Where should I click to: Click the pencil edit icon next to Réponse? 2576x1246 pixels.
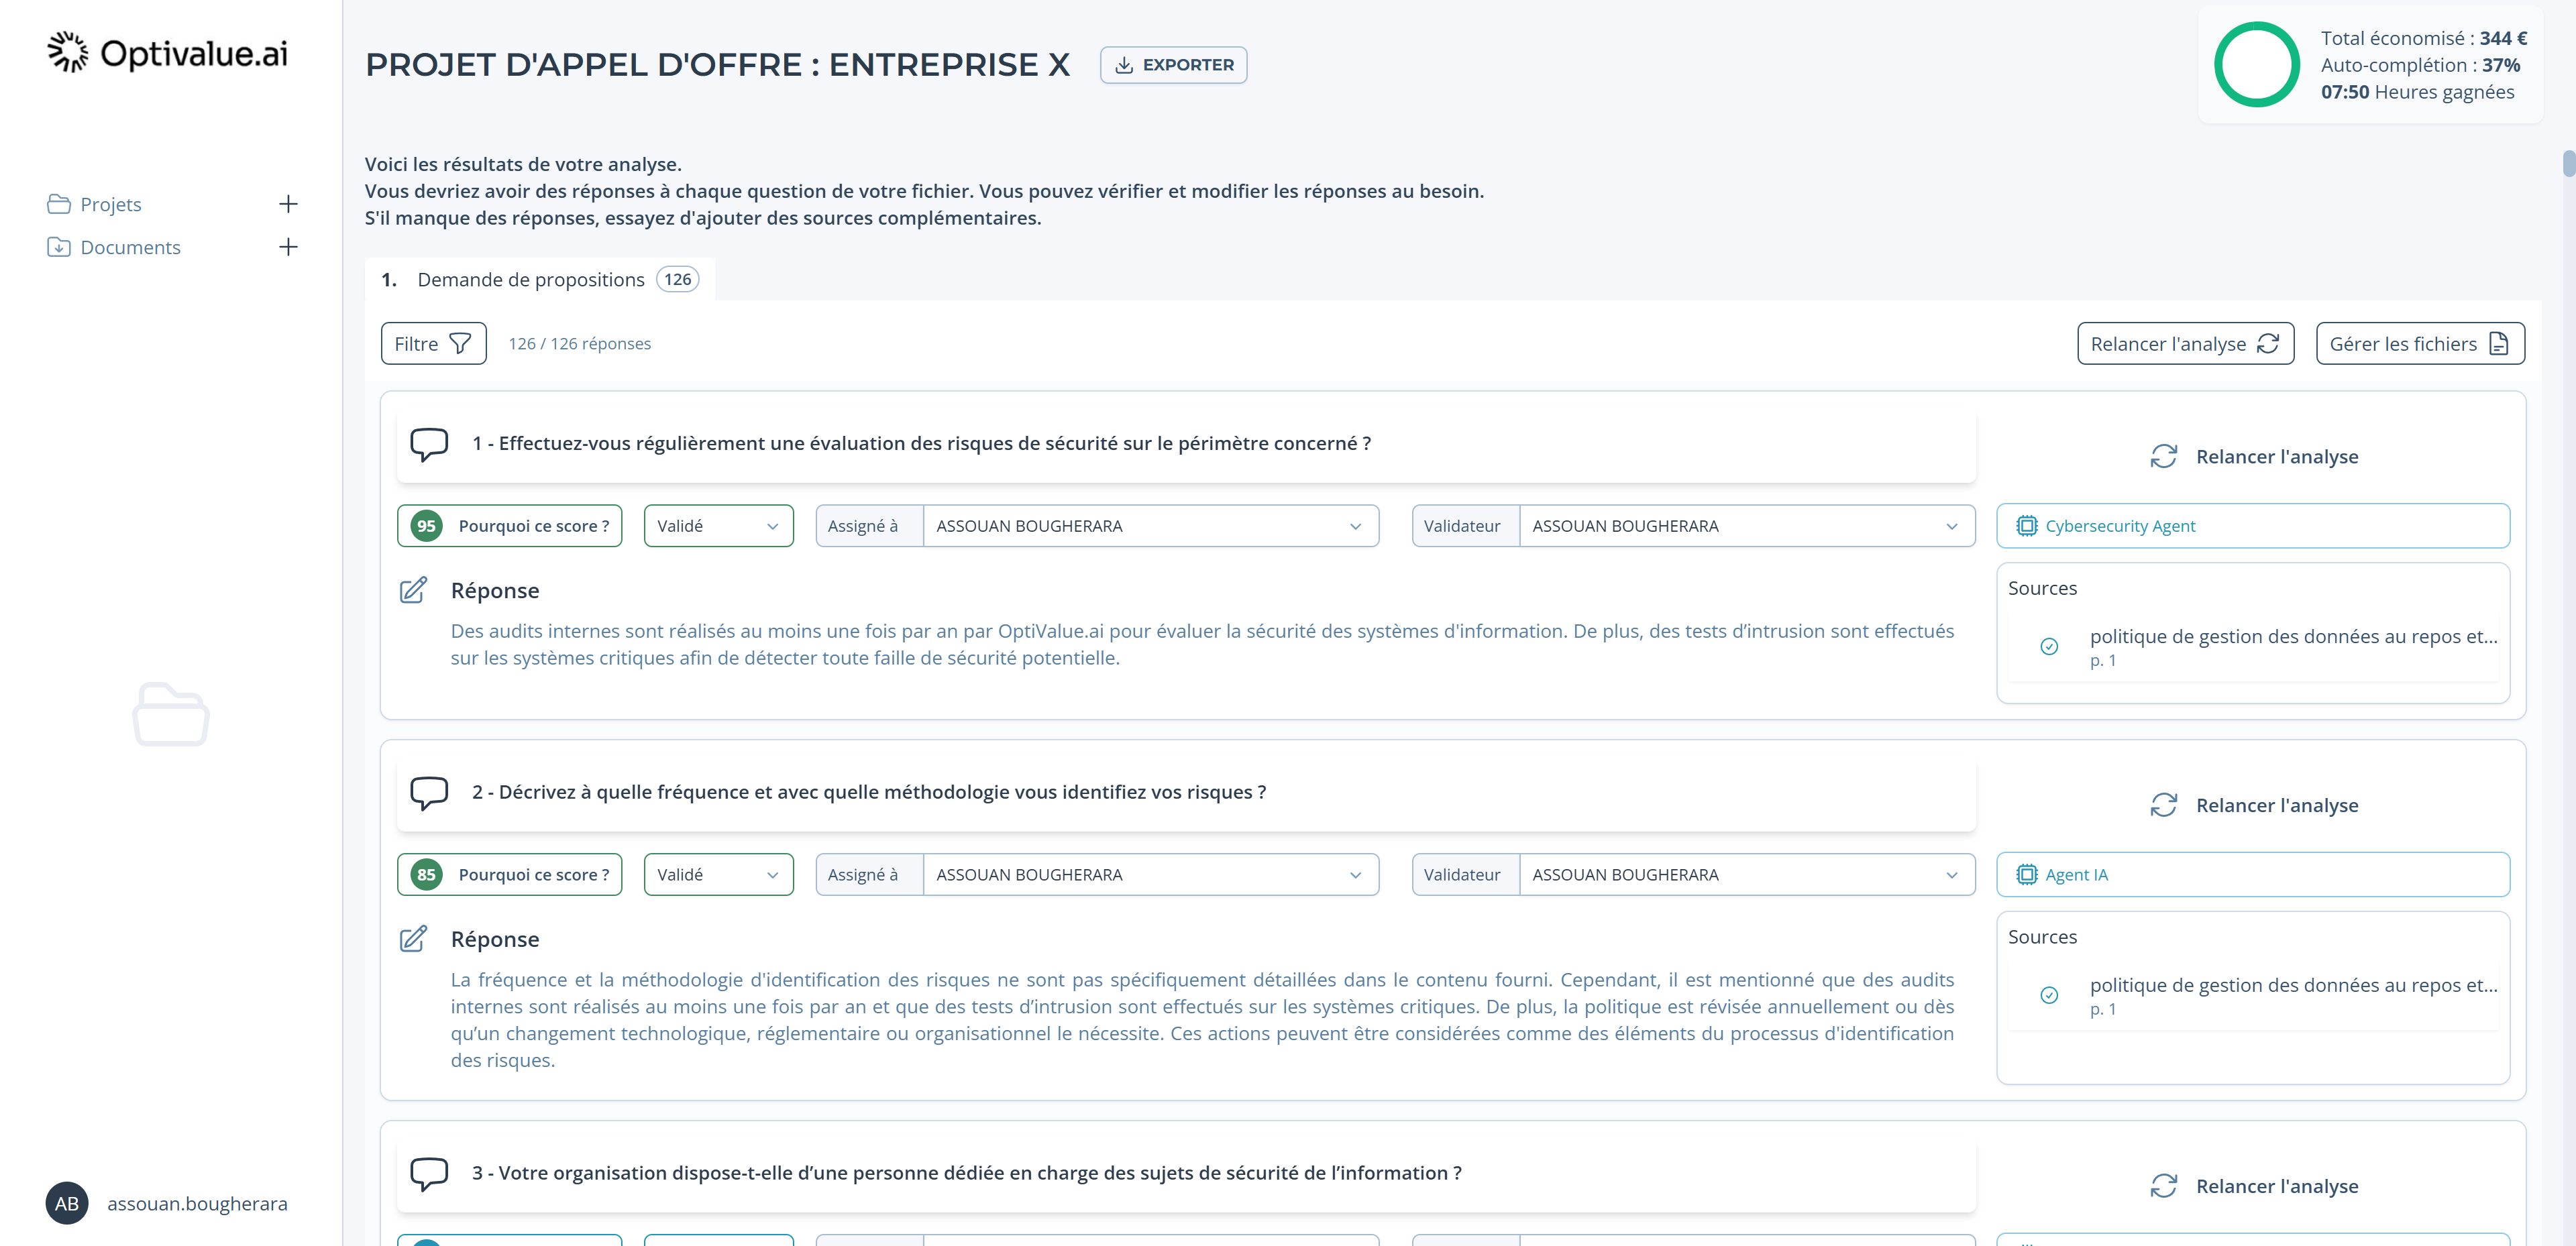(x=413, y=590)
